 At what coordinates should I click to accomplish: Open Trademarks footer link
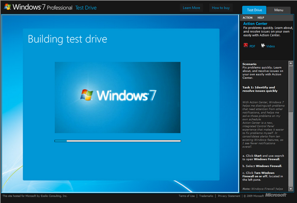tap(206, 196)
